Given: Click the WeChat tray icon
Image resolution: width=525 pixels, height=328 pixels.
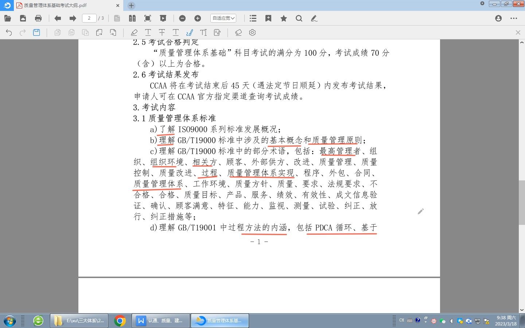Looking at the screenshot, I should click(442, 321).
